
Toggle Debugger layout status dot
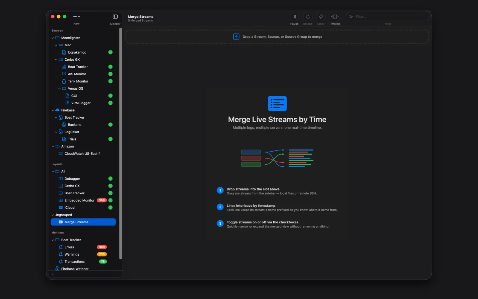[110, 179]
